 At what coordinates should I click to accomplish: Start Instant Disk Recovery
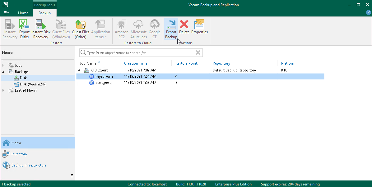coord(41,29)
